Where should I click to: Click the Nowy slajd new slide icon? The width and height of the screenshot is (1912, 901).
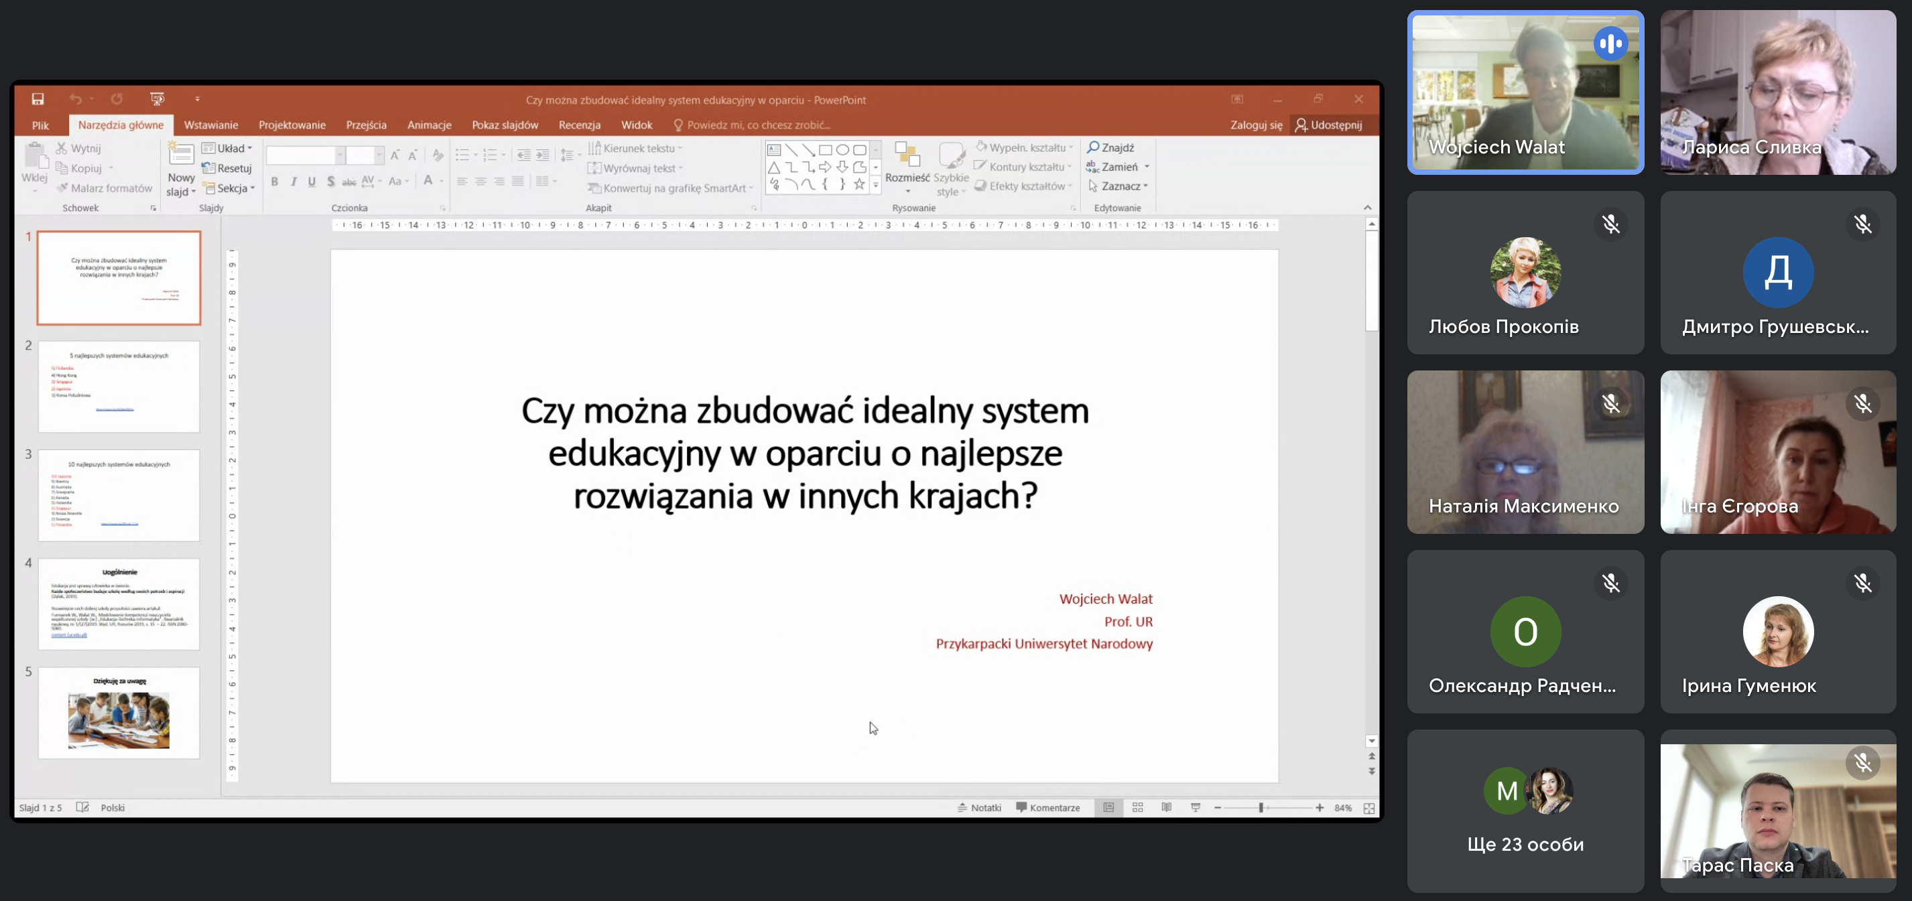click(x=181, y=155)
